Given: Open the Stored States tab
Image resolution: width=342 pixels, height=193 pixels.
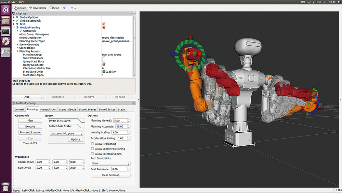Looking at the screenshot, I should pos(107,110).
